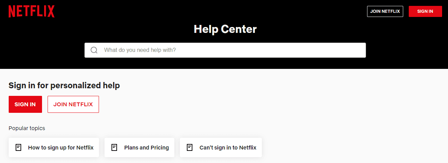Focus the Help Center search field
The height and width of the screenshot is (163, 448).
pos(229,50)
